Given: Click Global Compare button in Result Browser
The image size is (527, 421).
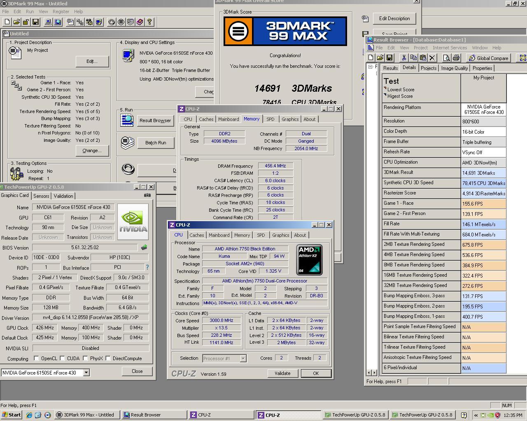Looking at the screenshot, I should coord(489,58).
